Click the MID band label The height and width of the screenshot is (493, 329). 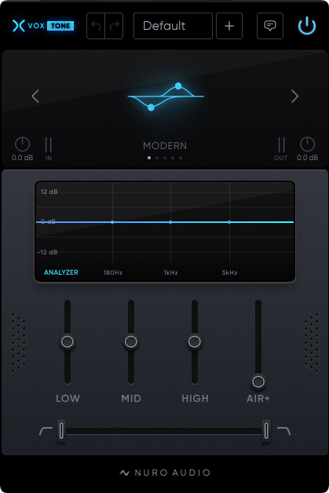tap(131, 398)
